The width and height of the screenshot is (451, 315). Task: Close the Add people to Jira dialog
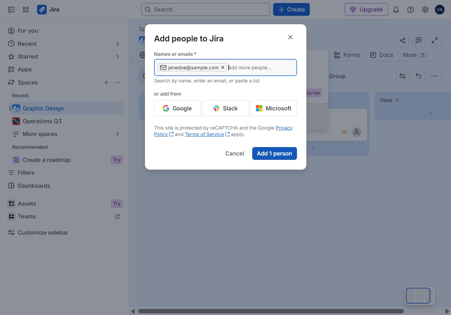[291, 37]
